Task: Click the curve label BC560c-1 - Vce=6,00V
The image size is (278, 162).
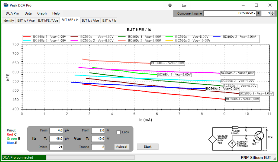Action: point(240,86)
